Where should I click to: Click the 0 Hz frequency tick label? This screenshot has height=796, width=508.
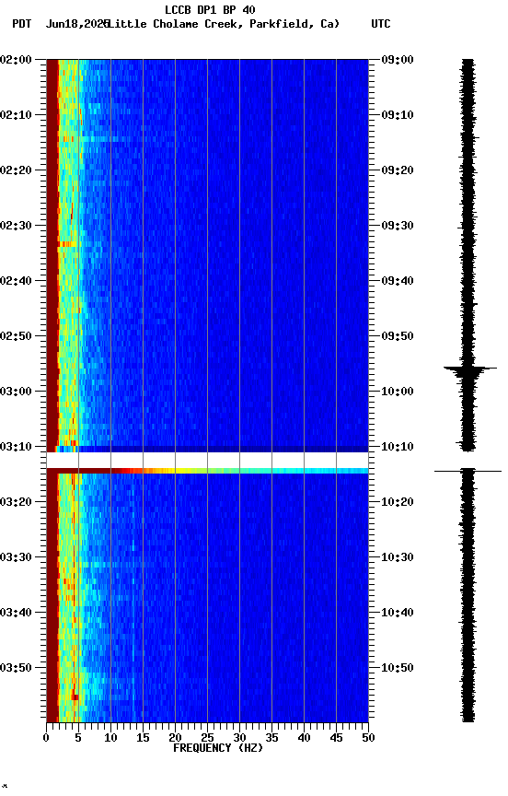[x=46, y=738]
